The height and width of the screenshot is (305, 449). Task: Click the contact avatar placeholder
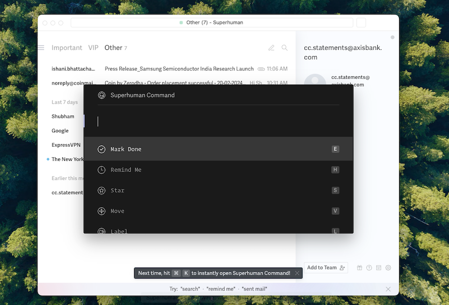(x=315, y=79)
